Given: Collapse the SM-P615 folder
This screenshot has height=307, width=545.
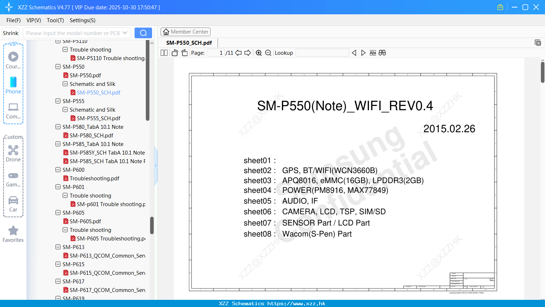Looking at the screenshot, I should click(x=58, y=264).
